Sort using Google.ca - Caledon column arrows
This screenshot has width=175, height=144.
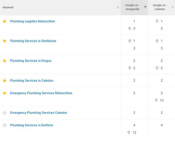coord(173,7)
